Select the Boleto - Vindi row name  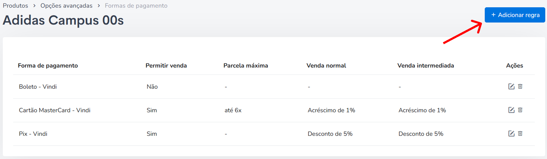click(38, 87)
